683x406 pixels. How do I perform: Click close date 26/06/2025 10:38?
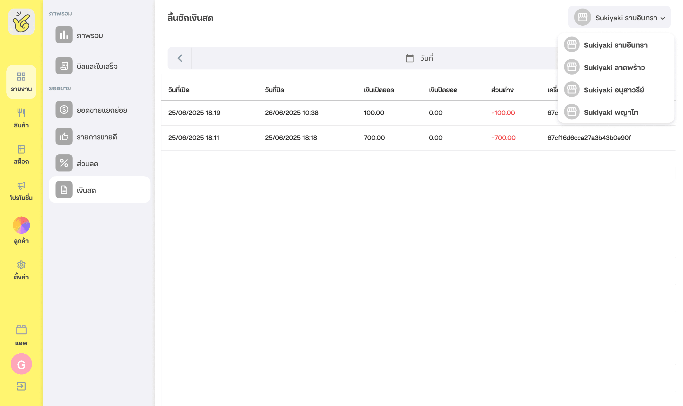tap(292, 113)
